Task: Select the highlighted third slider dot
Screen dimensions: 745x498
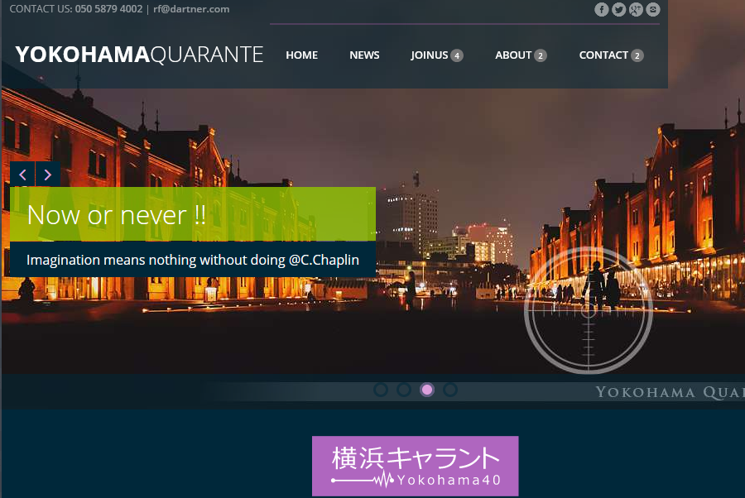Action: click(x=427, y=390)
